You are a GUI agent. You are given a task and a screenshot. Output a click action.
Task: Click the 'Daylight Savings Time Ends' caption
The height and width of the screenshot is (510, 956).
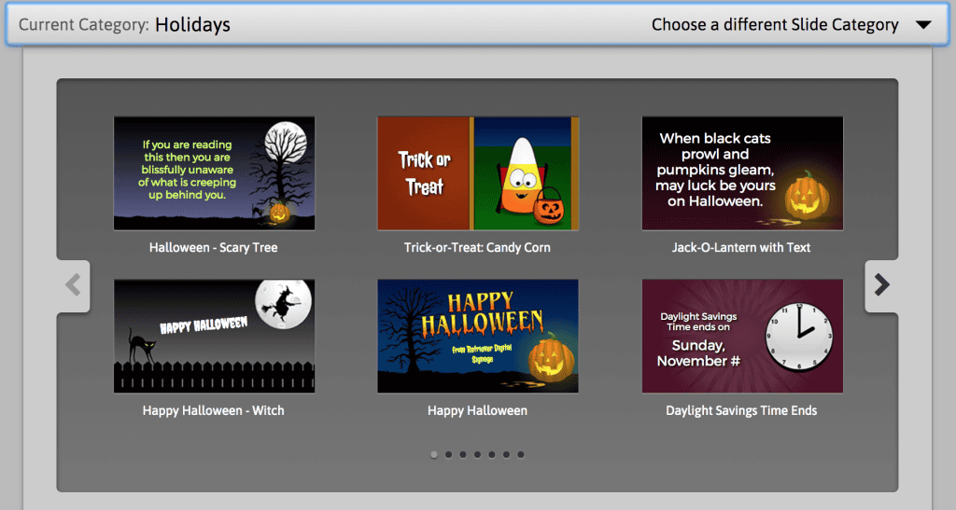(x=741, y=411)
